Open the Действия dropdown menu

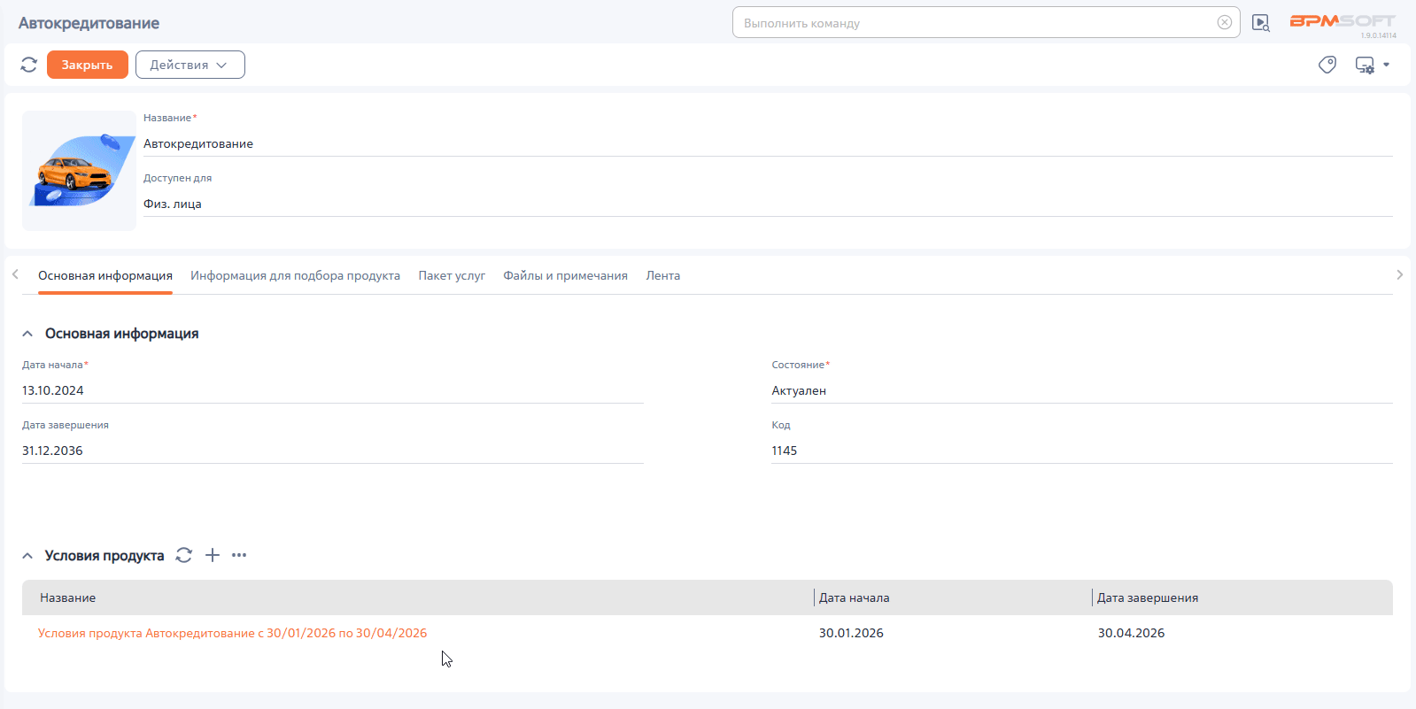coord(190,65)
